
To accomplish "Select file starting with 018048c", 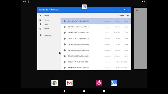I will 96,21.
